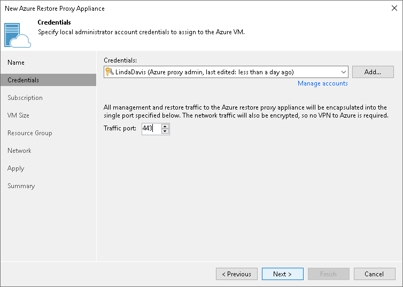Select the VM Size wizard step
The height and width of the screenshot is (287, 403).
click(x=18, y=115)
